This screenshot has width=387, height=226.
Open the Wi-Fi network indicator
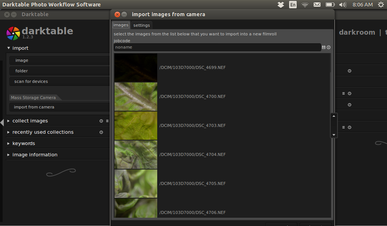305,5
